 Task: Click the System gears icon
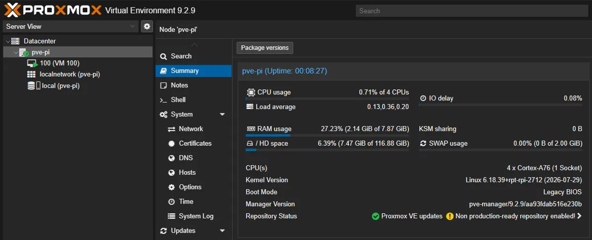pyautogui.click(x=164, y=115)
